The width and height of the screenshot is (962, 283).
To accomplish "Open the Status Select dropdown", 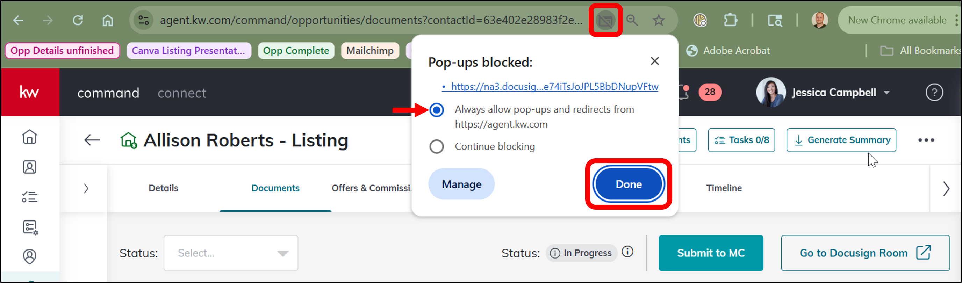I will pos(230,253).
